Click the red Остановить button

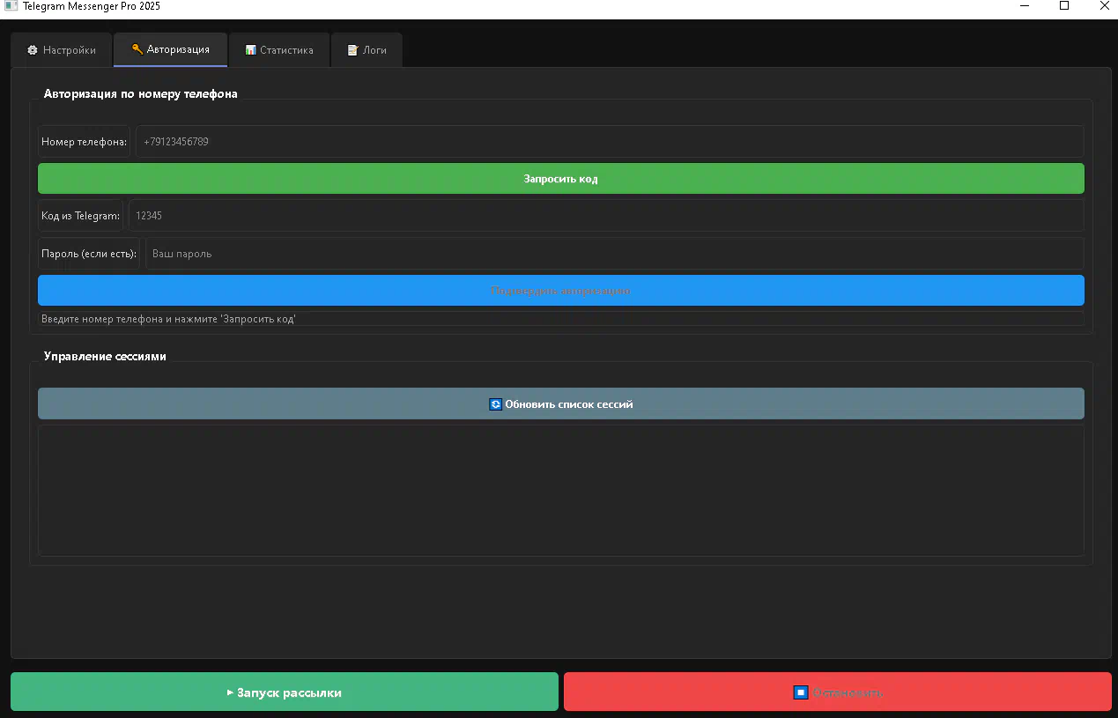click(838, 692)
